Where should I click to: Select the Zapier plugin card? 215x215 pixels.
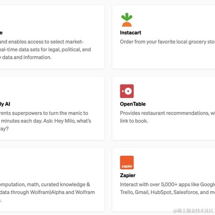(x=164, y=180)
